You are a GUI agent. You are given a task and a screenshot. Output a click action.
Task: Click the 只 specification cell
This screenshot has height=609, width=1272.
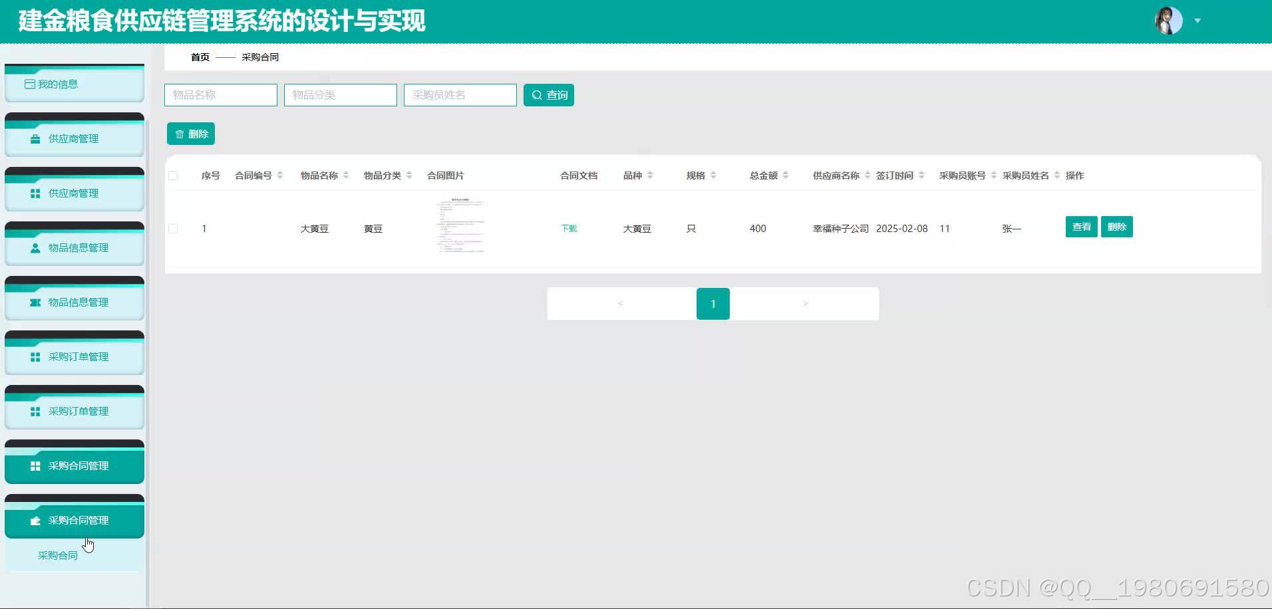click(x=691, y=229)
